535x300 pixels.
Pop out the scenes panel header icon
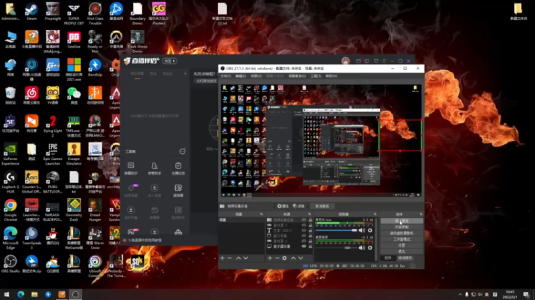pyautogui.click(x=261, y=214)
